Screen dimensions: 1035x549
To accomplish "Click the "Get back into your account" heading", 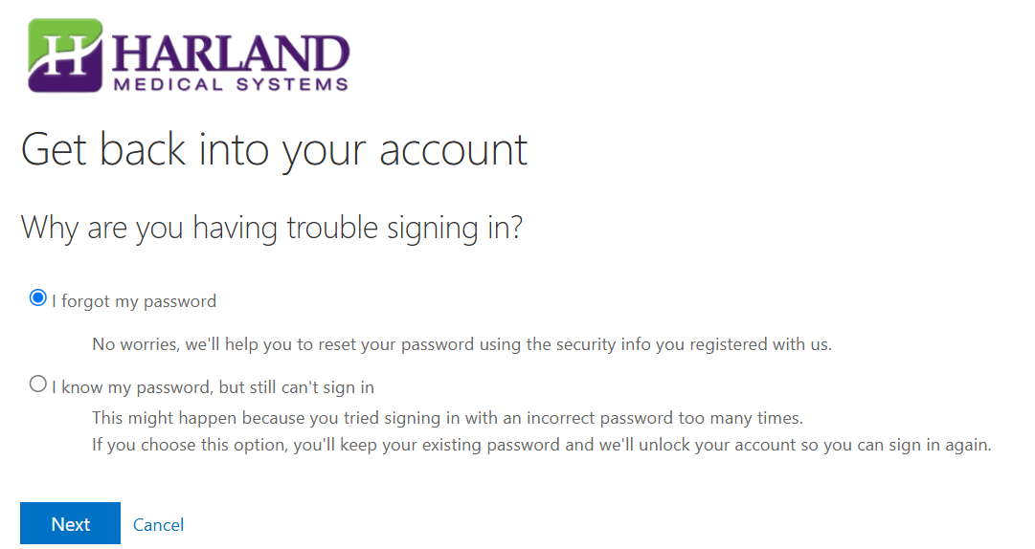I will click(274, 150).
